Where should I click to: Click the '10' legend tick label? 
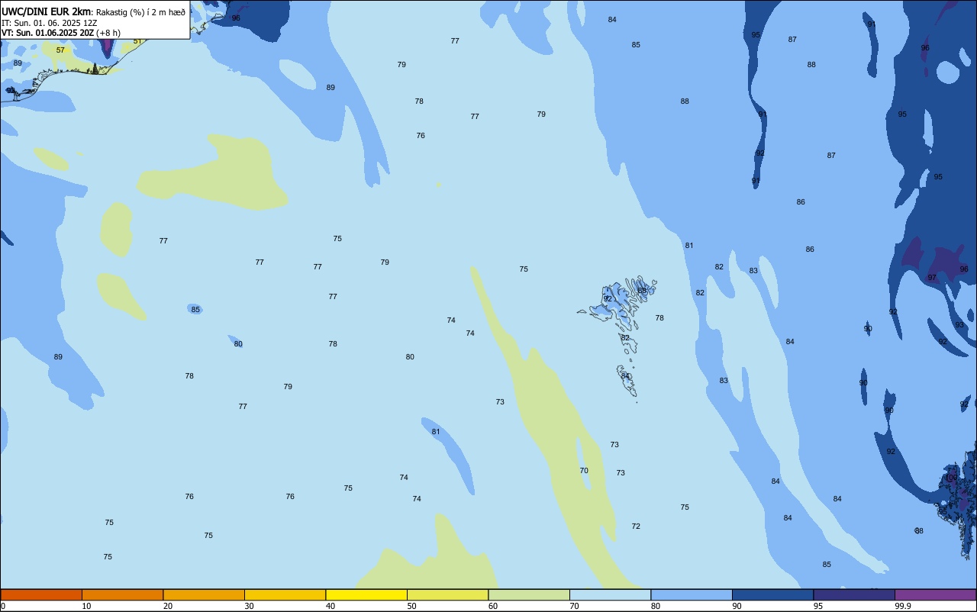86,606
